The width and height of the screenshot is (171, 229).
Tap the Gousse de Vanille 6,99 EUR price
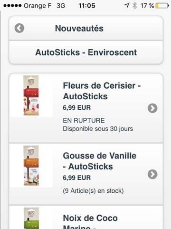(77, 178)
